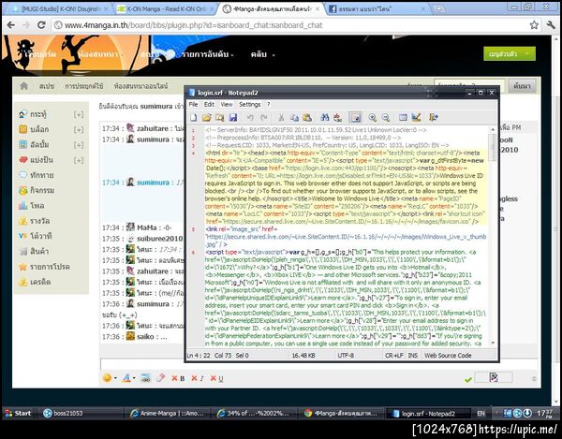
Task: Undo icon in Notepad2 toolbar
Action: pos(250,117)
